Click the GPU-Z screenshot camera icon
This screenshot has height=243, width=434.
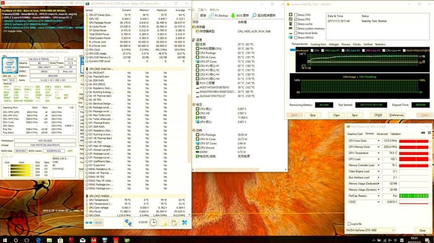tap(423, 133)
